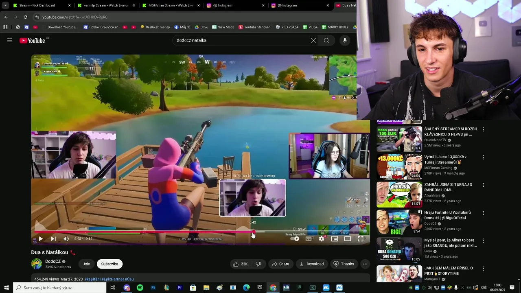Screen dimensions: 521x293
Task: Open the MARTY UKOLY bookmark
Action: coord(335,27)
